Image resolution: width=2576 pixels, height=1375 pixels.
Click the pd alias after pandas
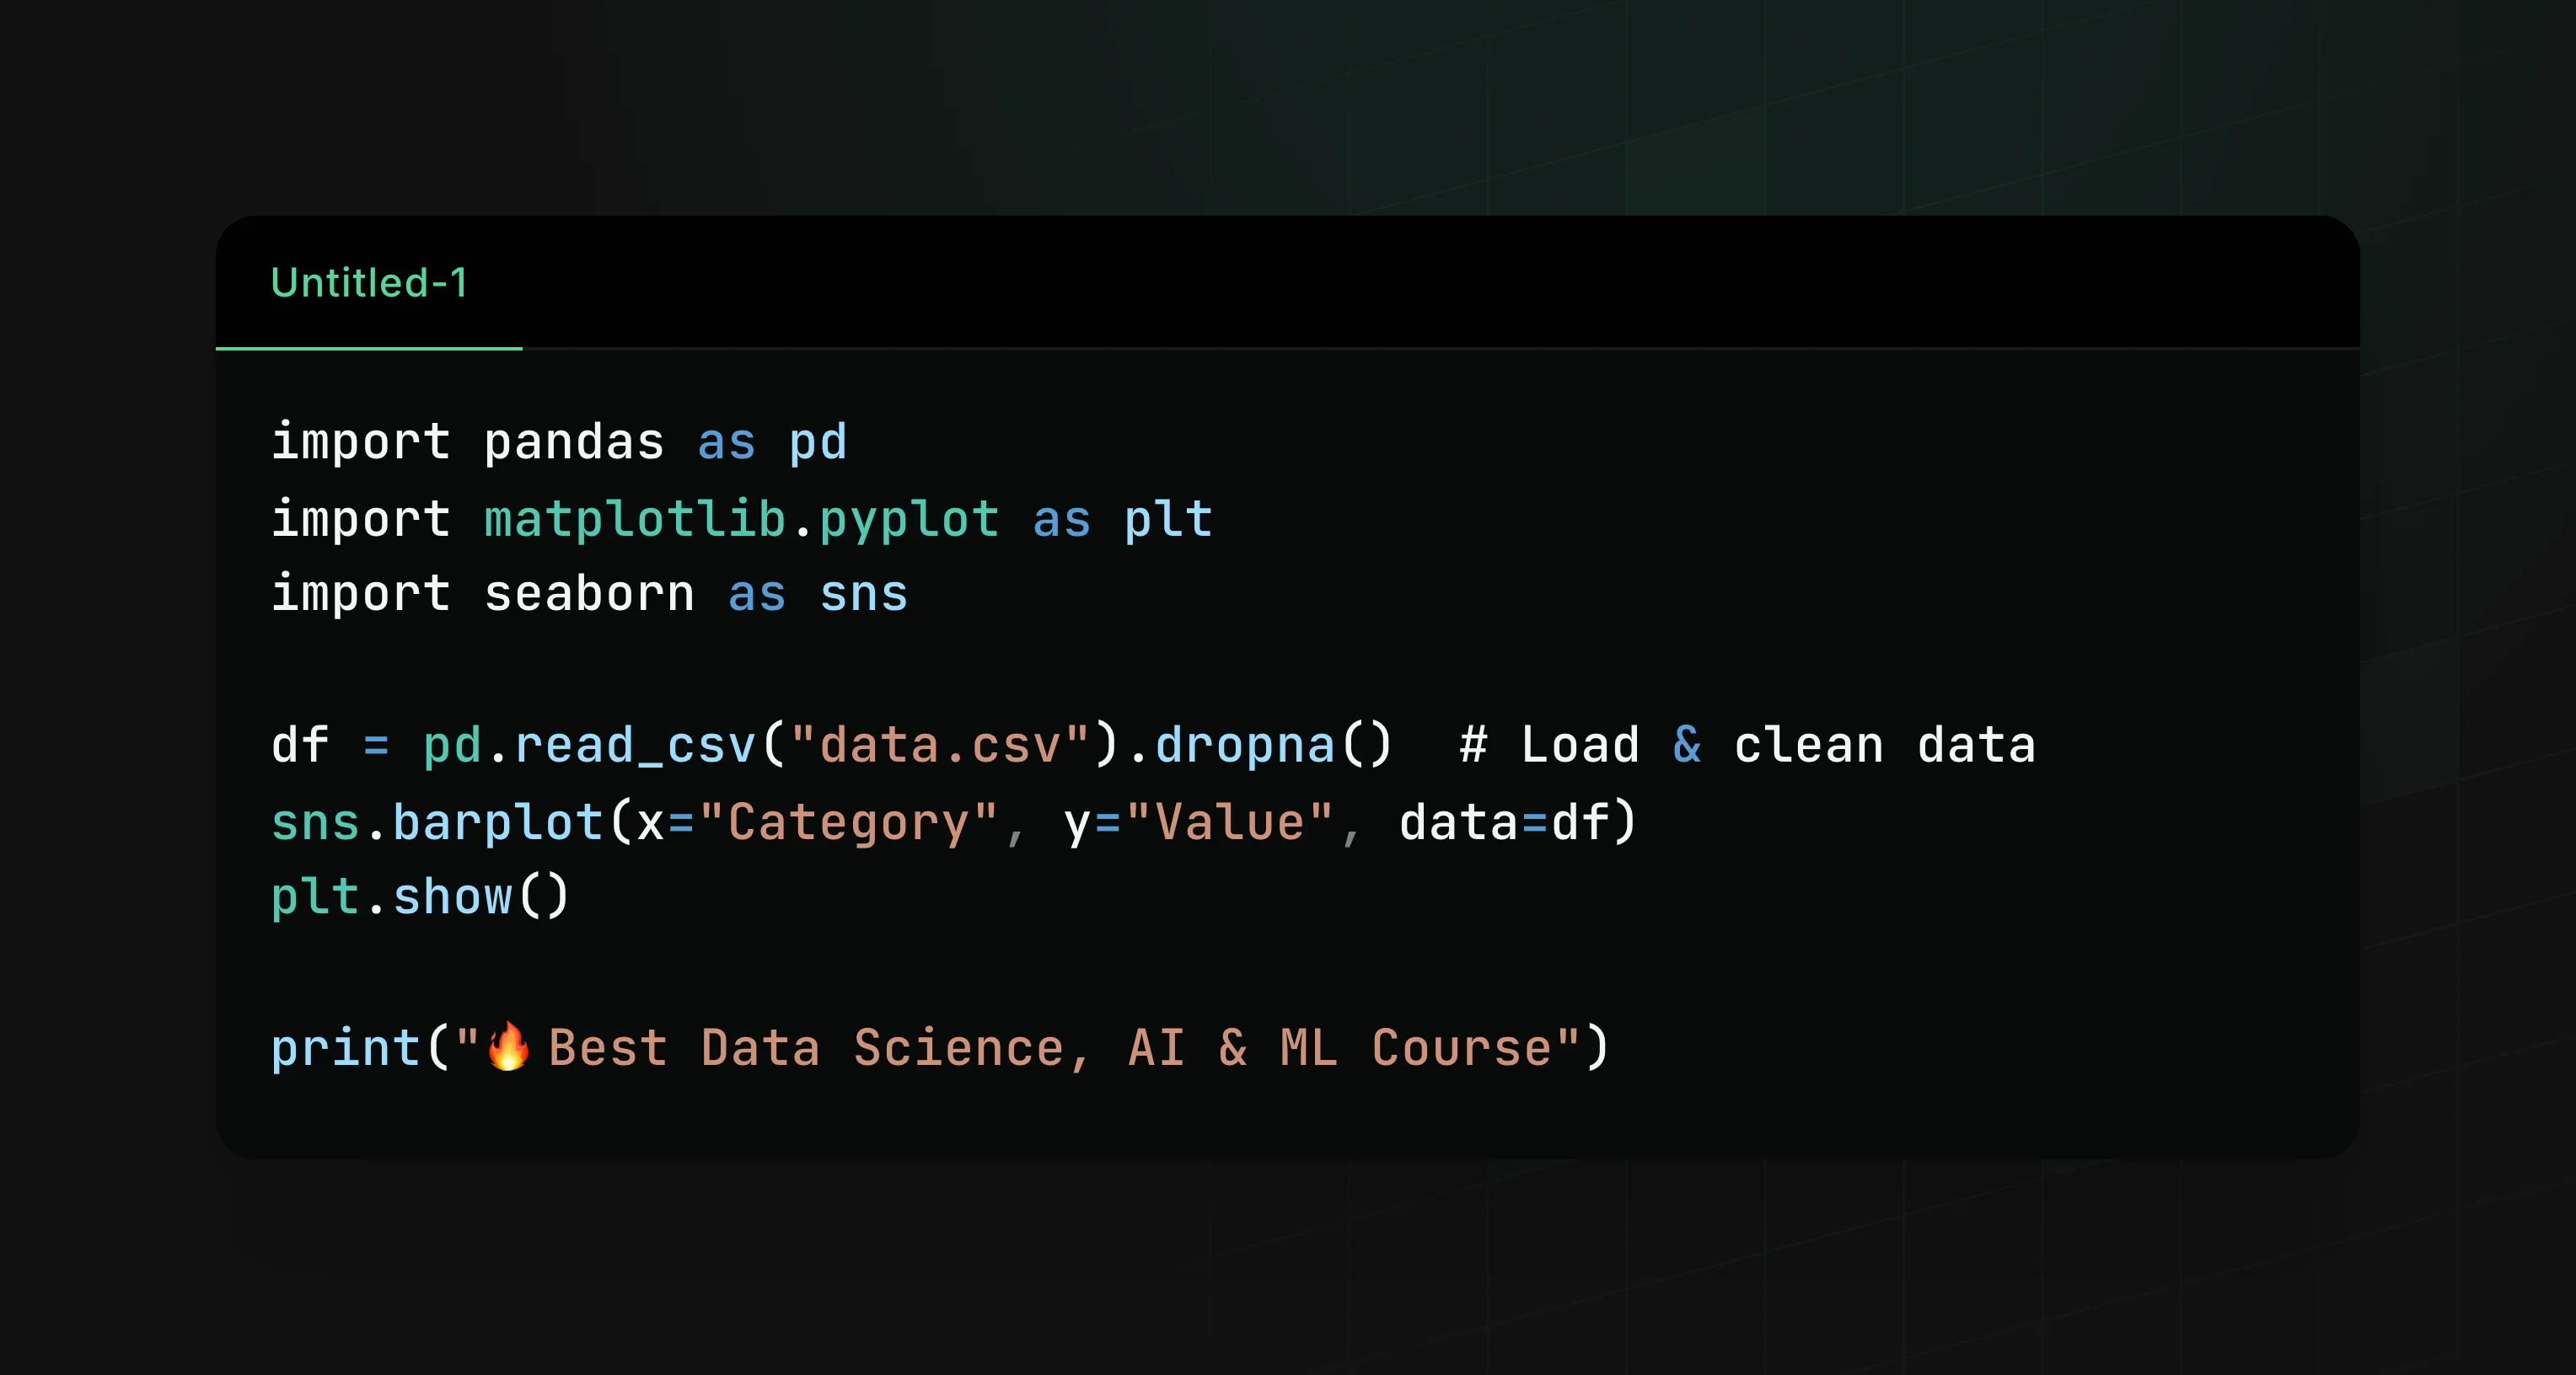point(818,442)
